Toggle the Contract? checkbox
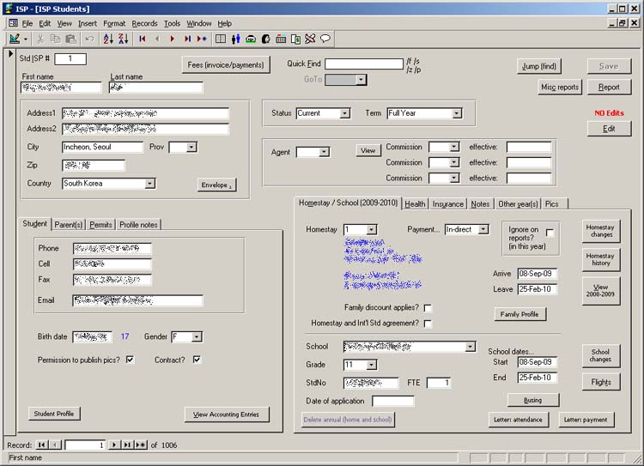 [x=197, y=360]
